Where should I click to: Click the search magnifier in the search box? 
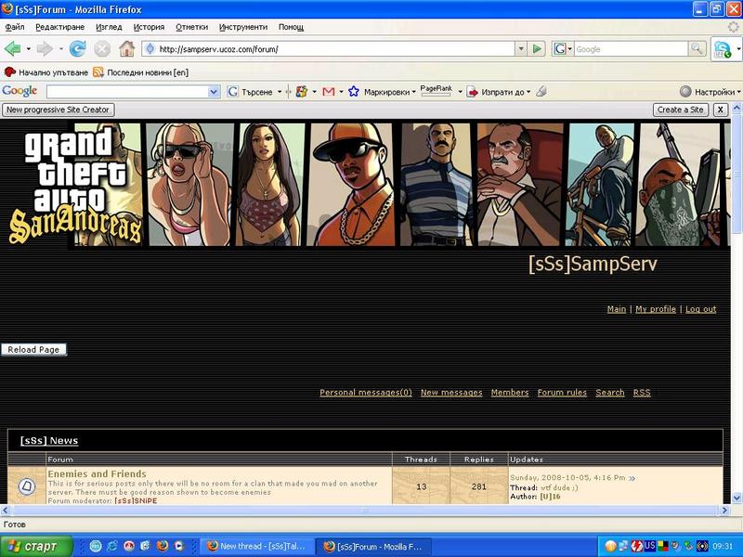696,49
